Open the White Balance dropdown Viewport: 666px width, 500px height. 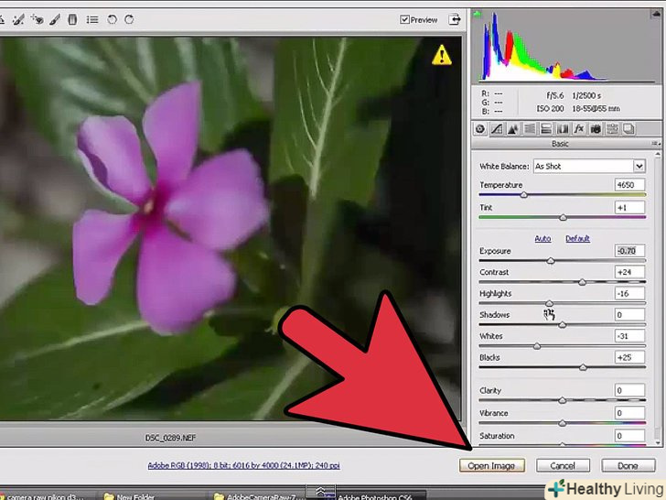click(x=639, y=166)
